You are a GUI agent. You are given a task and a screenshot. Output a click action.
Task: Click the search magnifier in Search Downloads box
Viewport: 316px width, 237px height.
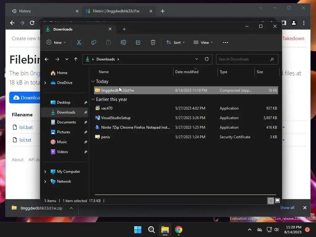click(272, 59)
